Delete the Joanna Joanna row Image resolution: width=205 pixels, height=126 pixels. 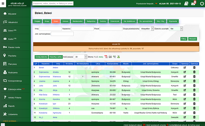(194, 81)
